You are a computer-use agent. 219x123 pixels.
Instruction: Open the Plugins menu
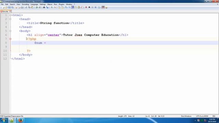(x=62, y=4)
